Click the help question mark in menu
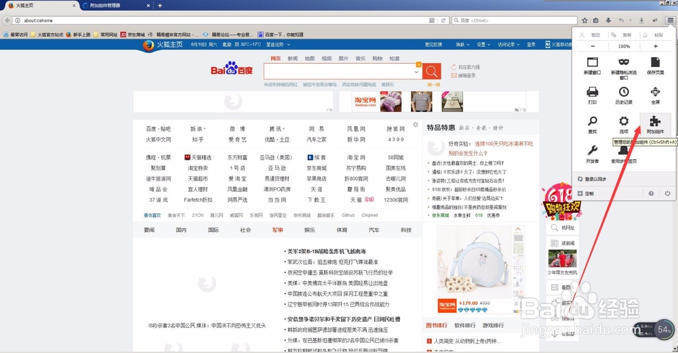Viewport: 678px width, 353px height. (651, 194)
